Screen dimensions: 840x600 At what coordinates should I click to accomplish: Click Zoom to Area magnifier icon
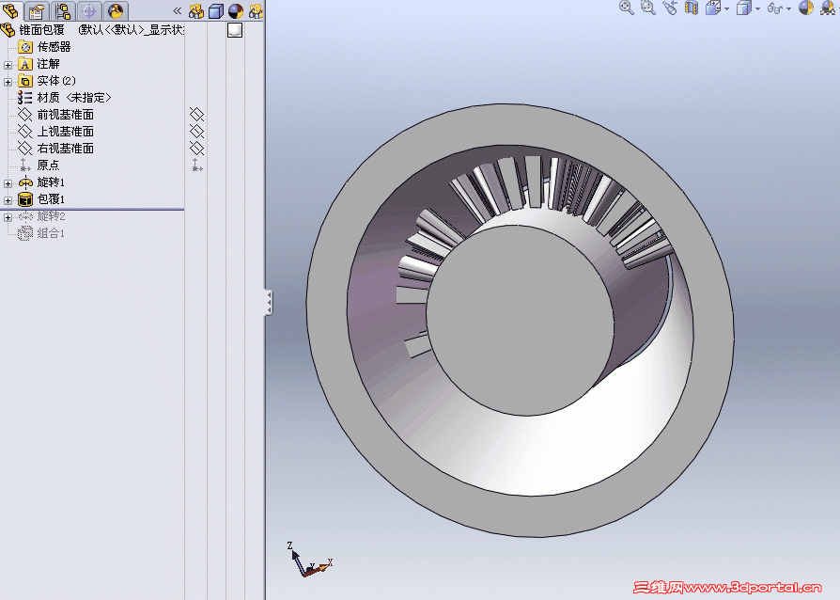[648, 8]
